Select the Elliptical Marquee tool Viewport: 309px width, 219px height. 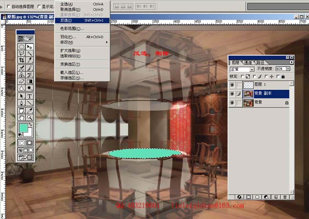click(x=22, y=47)
